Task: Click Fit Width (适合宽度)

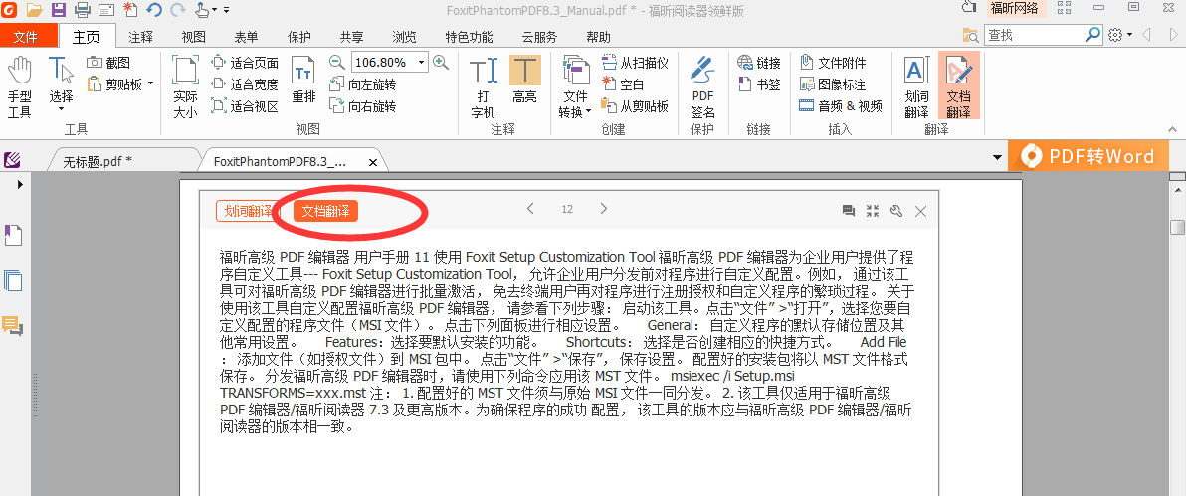Action: 245,84
